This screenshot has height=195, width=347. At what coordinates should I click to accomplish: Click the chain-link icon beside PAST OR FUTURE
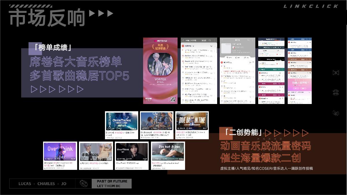pos(84,183)
